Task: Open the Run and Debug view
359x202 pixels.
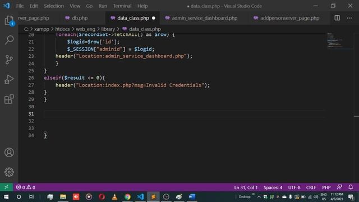Action: (x=9, y=80)
